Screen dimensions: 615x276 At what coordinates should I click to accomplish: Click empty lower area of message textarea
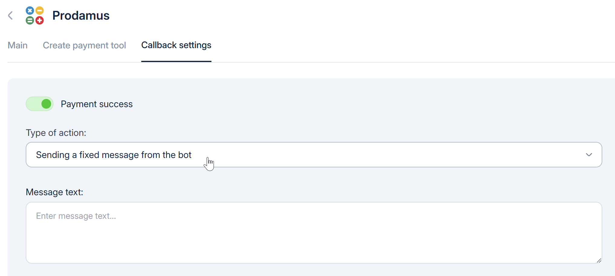click(313, 248)
